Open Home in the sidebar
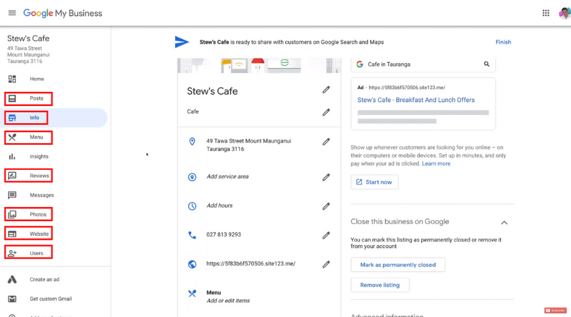The width and height of the screenshot is (571, 317). tap(37, 79)
